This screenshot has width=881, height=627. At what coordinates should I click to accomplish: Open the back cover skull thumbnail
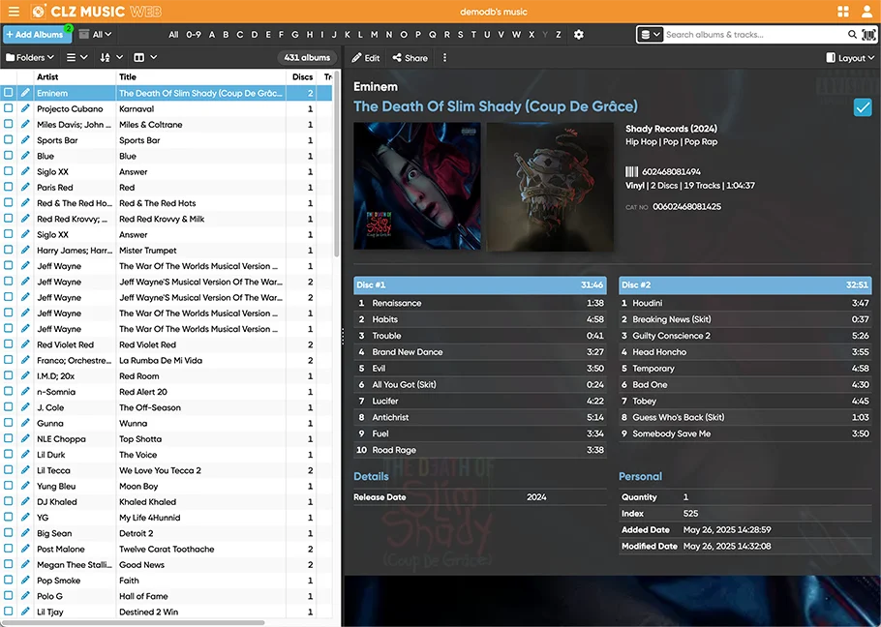coord(550,187)
